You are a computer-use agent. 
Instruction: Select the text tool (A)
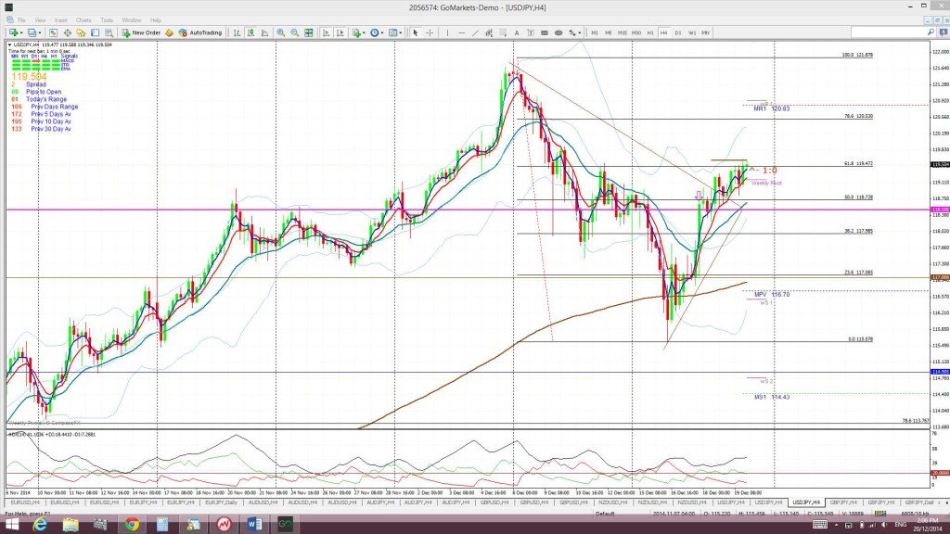(517, 32)
